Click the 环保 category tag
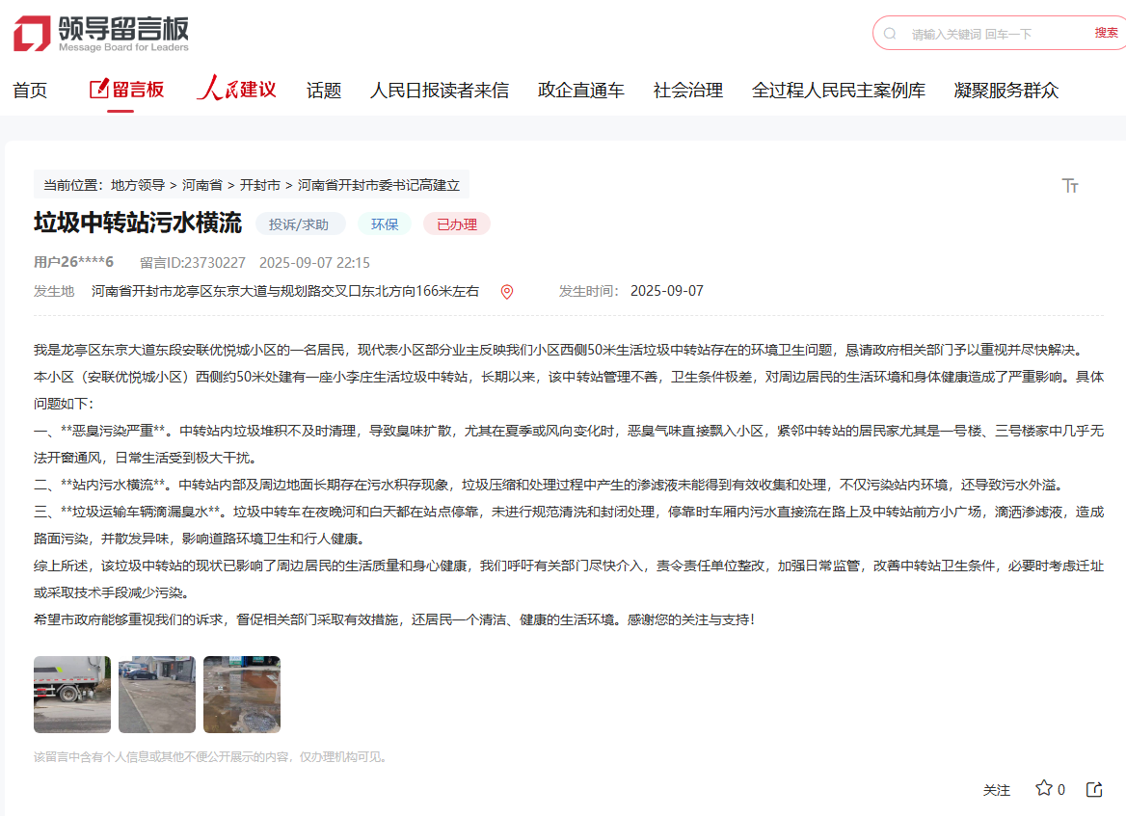Screen dimensions: 1126x816 coord(385,224)
